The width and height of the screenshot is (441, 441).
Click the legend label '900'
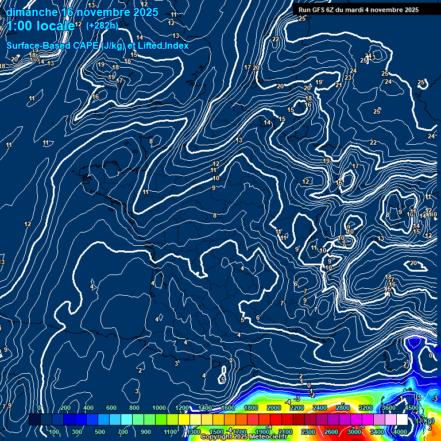pyautogui.click(x=146, y=432)
